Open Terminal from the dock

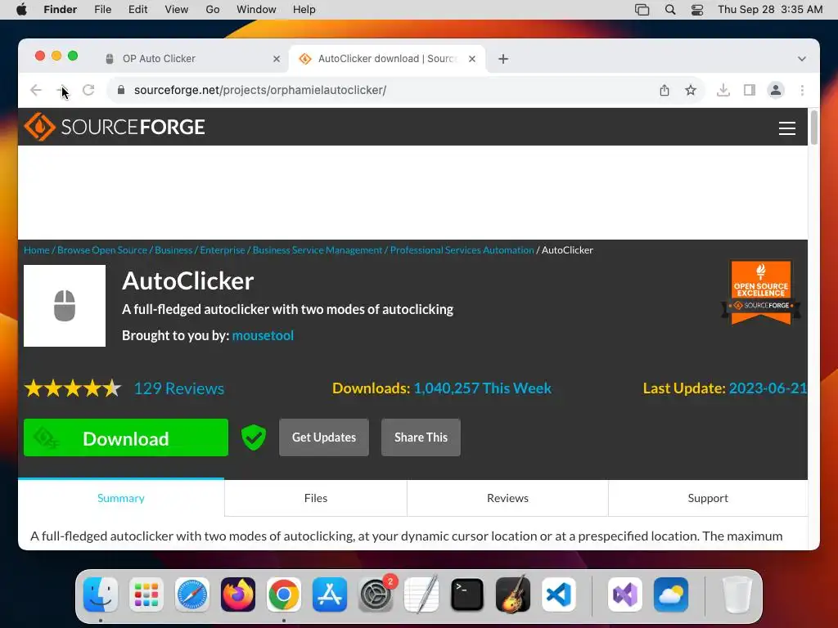click(x=467, y=594)
